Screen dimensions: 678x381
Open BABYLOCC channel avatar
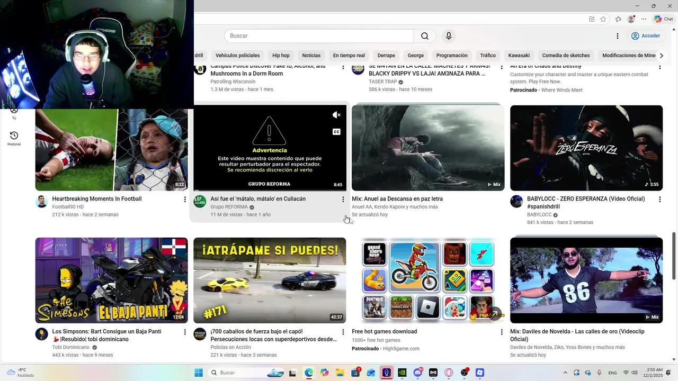pos(516,202)
